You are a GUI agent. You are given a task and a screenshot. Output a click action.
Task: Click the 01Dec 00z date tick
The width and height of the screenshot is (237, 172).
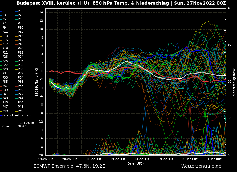pyautogui.click(x=93, y=159)
